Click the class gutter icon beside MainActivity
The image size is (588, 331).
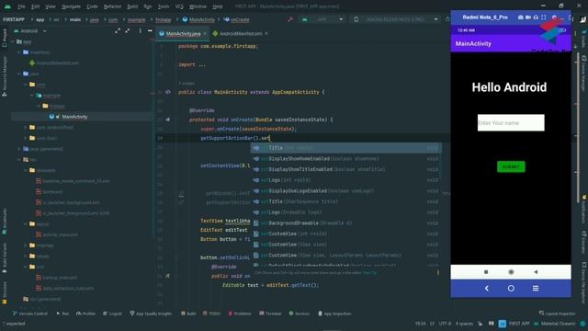[x=167, y=92]
